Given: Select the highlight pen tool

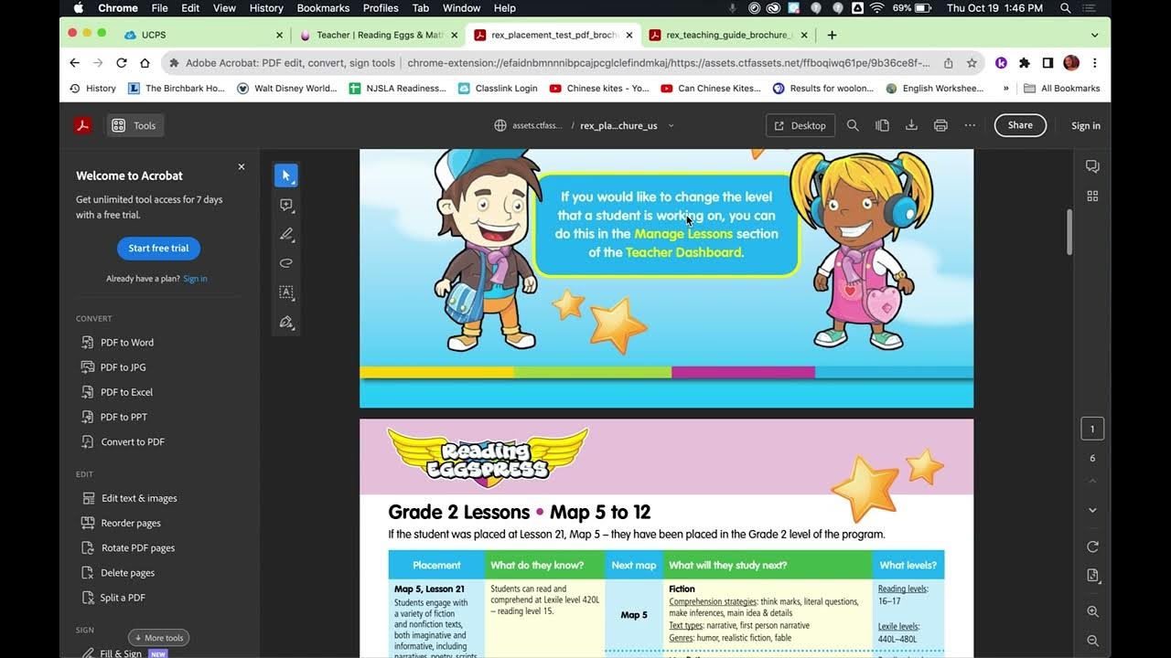Looking at the screenshot, I should (x=286, y=234).
